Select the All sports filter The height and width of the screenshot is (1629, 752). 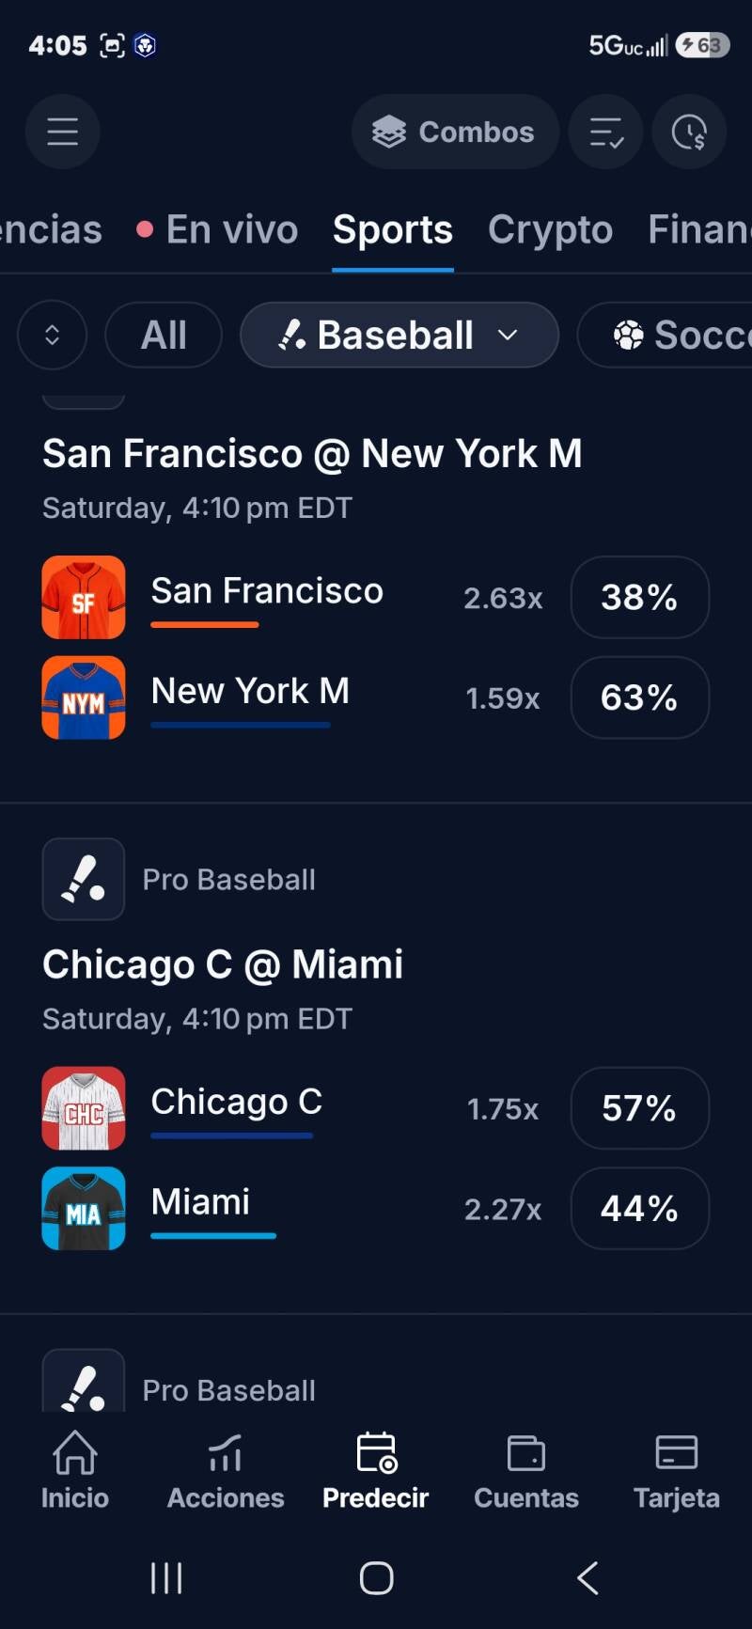tap(164, 335)
